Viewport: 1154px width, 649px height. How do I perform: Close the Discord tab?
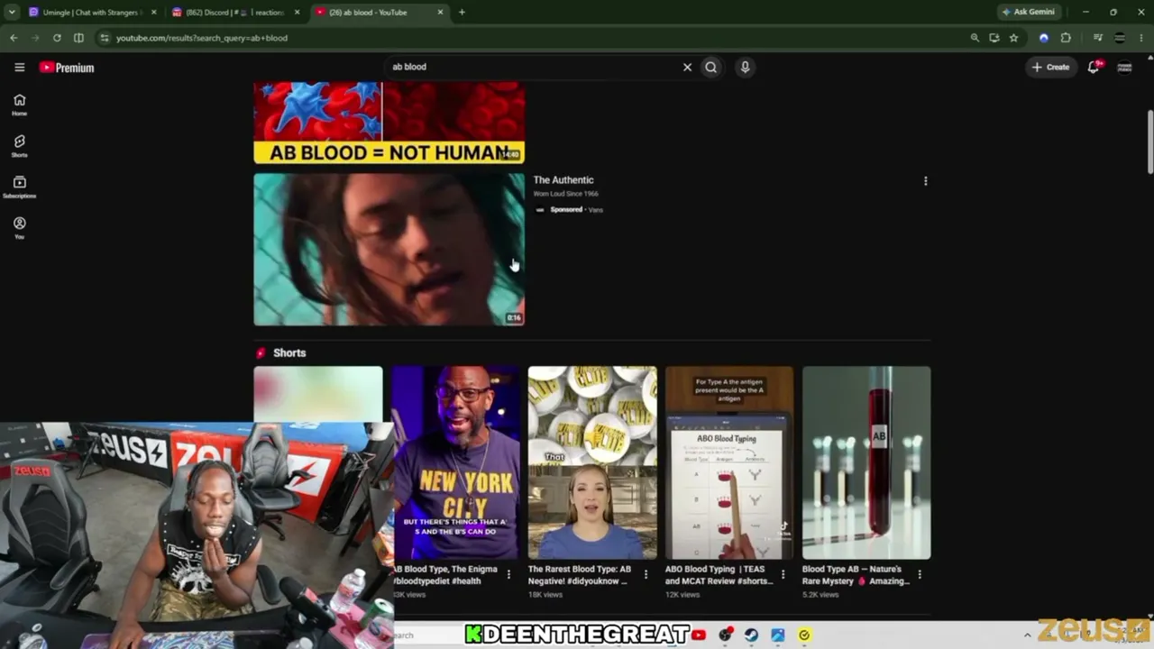[x=297, y=13]
